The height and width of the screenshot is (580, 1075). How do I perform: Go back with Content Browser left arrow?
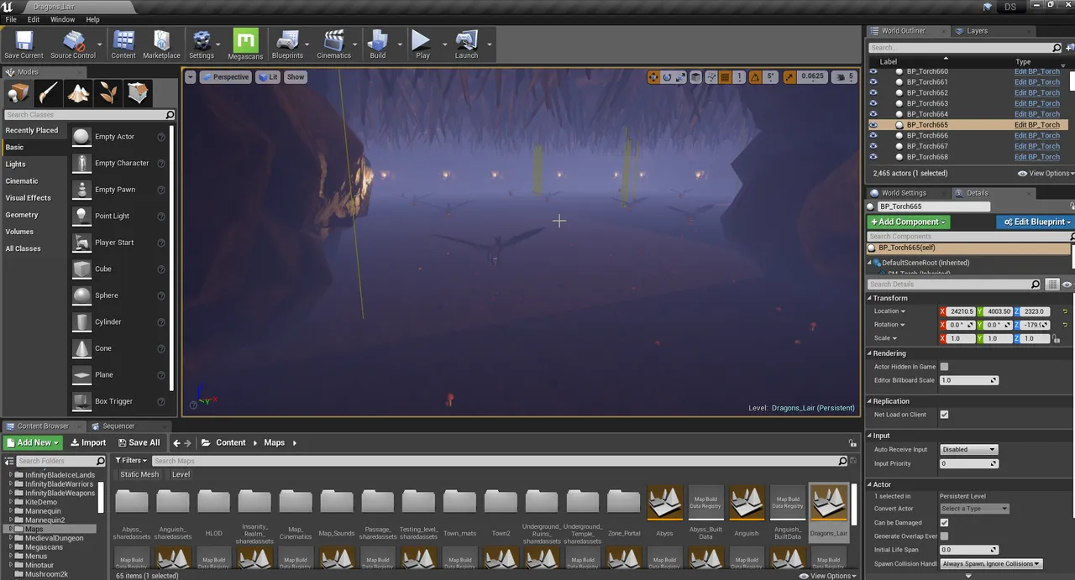(x=176, y=443)
